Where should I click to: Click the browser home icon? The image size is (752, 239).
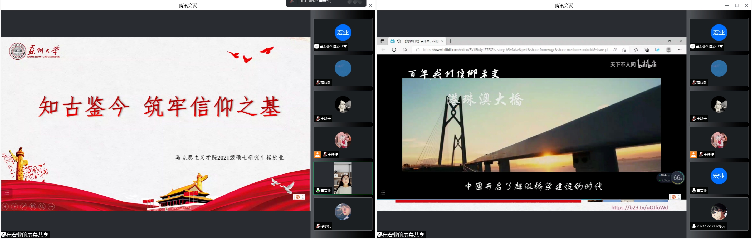click(x=405, y=50)
